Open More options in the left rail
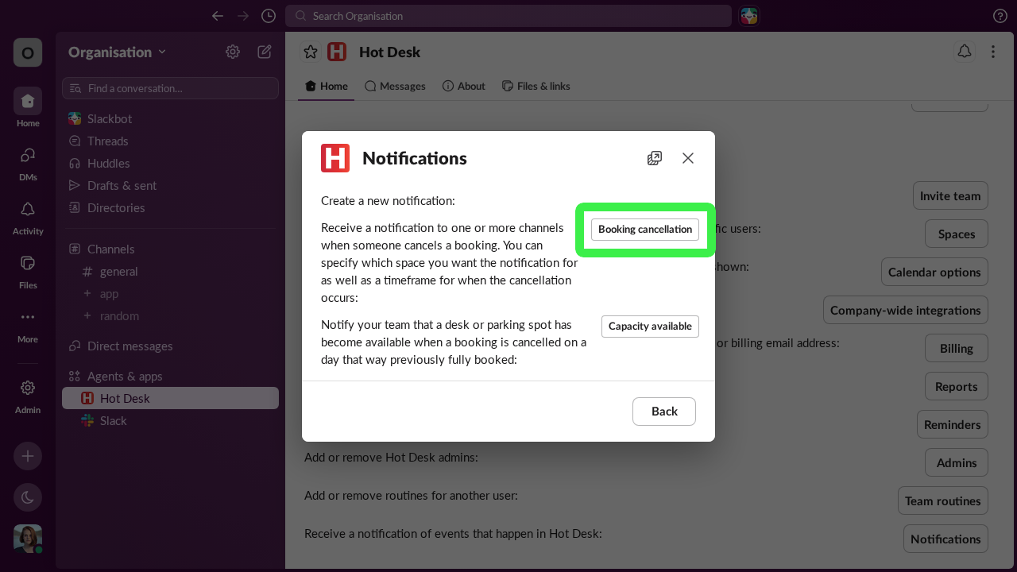Viewport: 1017px width, 572px height. [28, 325]
